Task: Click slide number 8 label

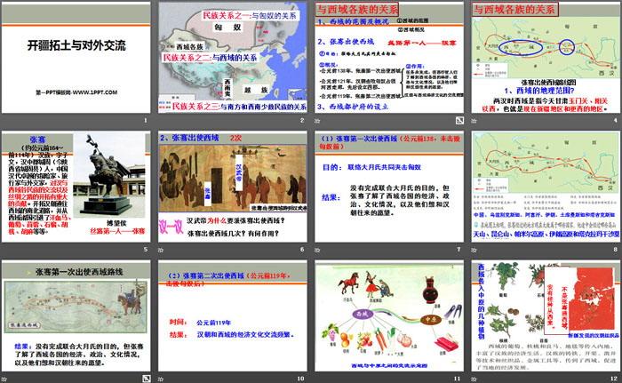Action: (615, 249)
